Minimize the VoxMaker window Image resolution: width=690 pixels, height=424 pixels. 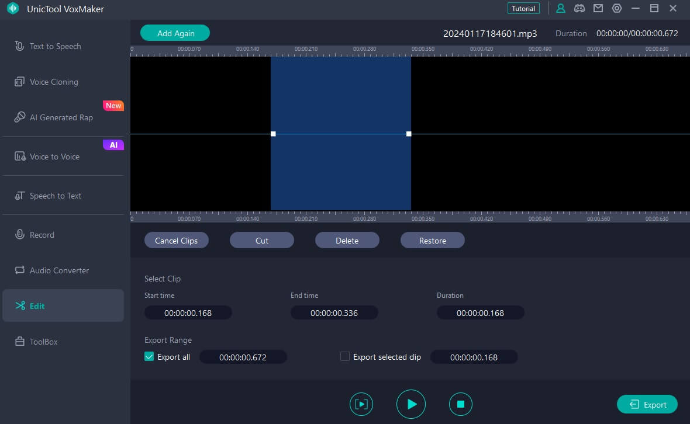636,8
